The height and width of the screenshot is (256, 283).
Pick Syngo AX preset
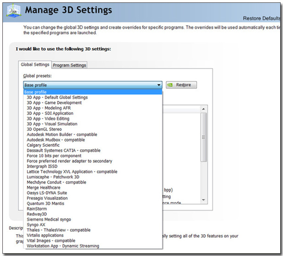(93, 224)
